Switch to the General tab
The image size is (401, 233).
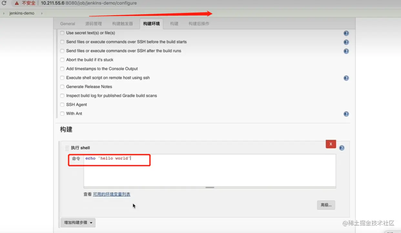click(x=67, y=24)
